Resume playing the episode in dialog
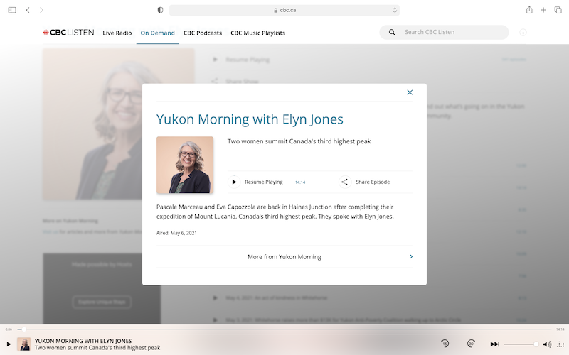The height and width of the screenshot is (355, 569). tap(234, 182)
